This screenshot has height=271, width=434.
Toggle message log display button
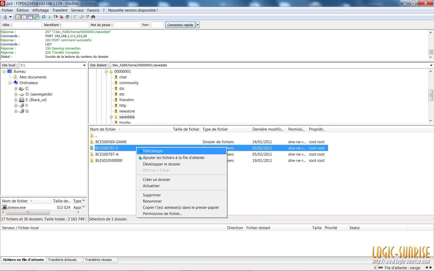pos(18,17)
